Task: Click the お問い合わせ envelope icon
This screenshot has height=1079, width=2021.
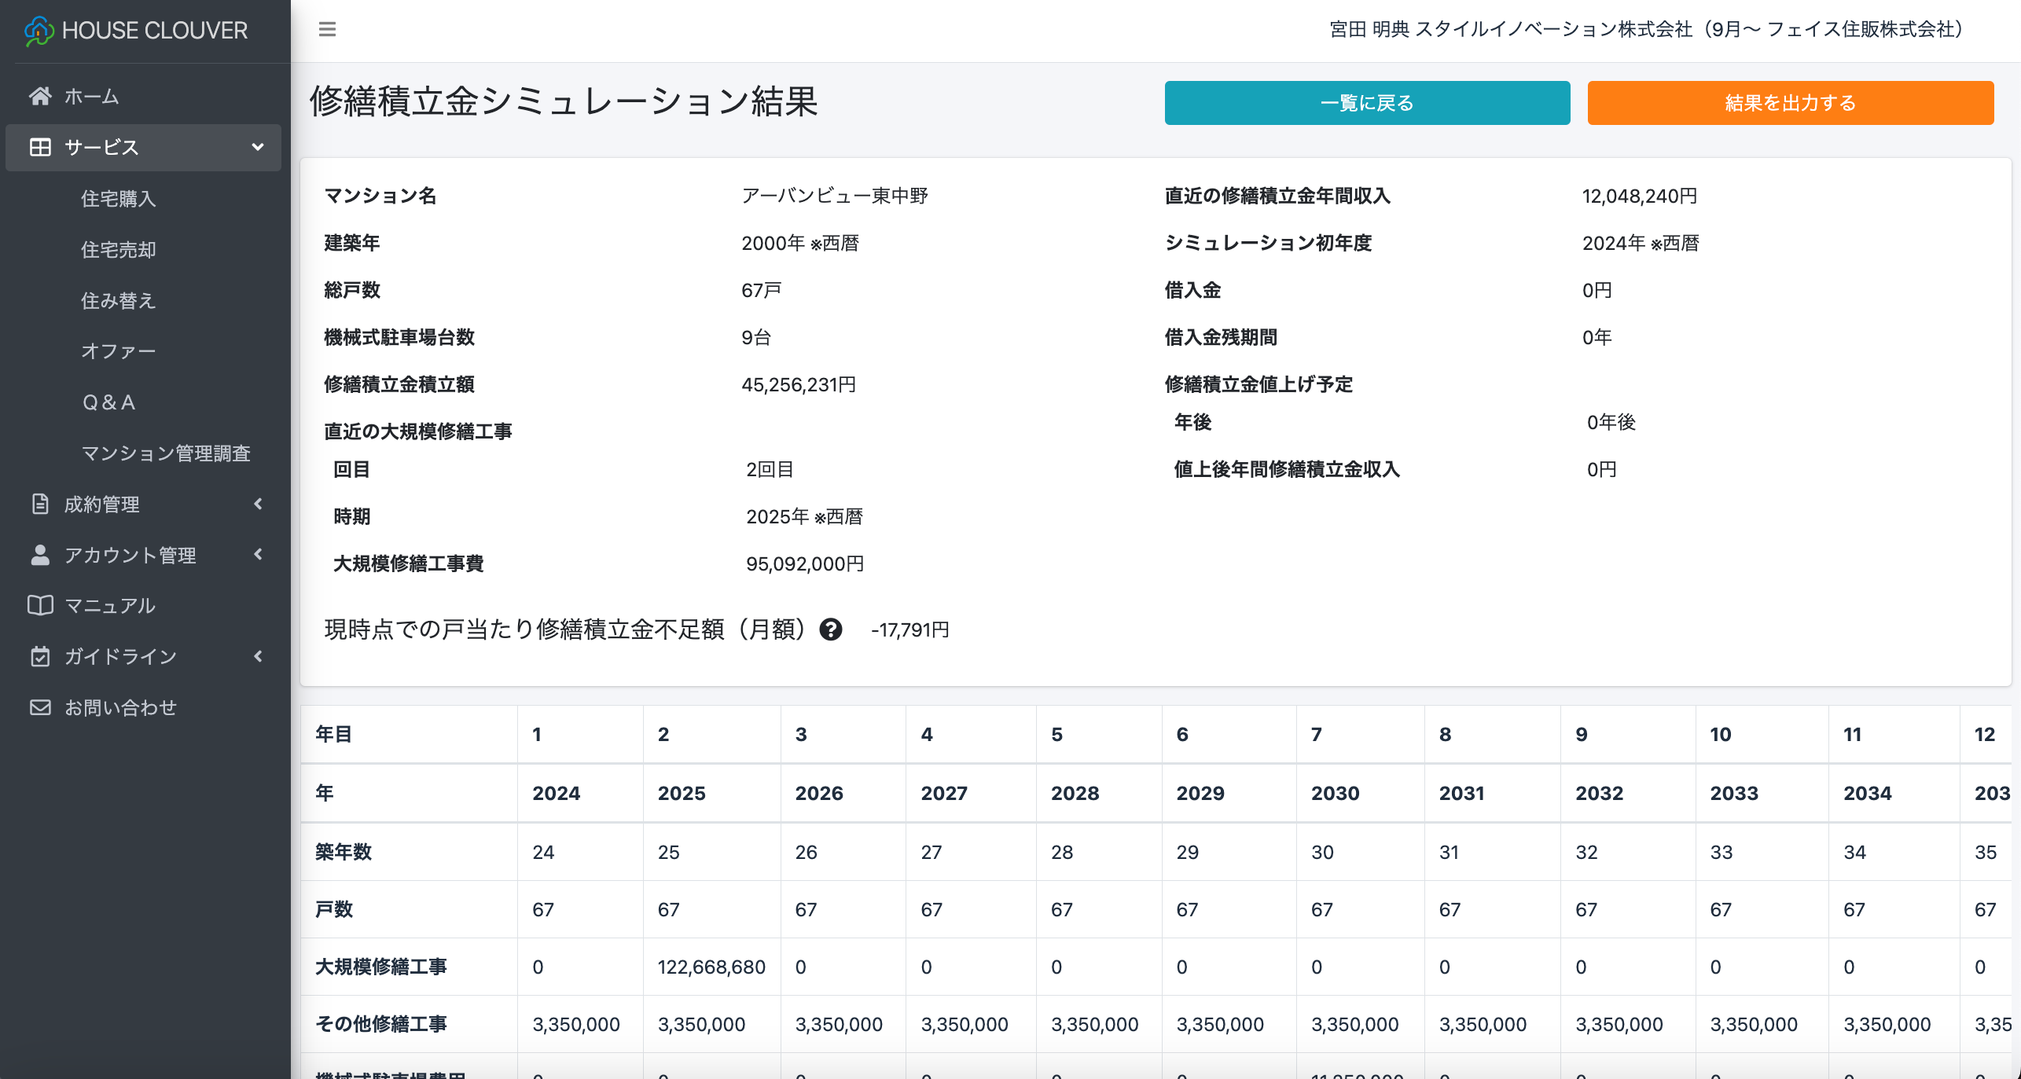Action: tap(40, 707)
